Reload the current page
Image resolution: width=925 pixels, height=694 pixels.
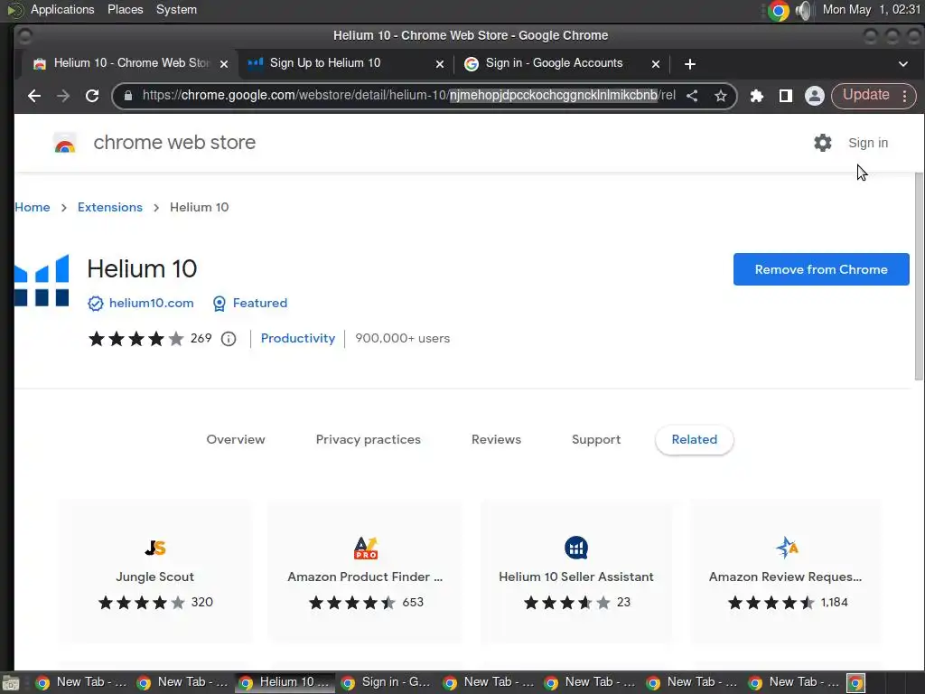(92, 96)
